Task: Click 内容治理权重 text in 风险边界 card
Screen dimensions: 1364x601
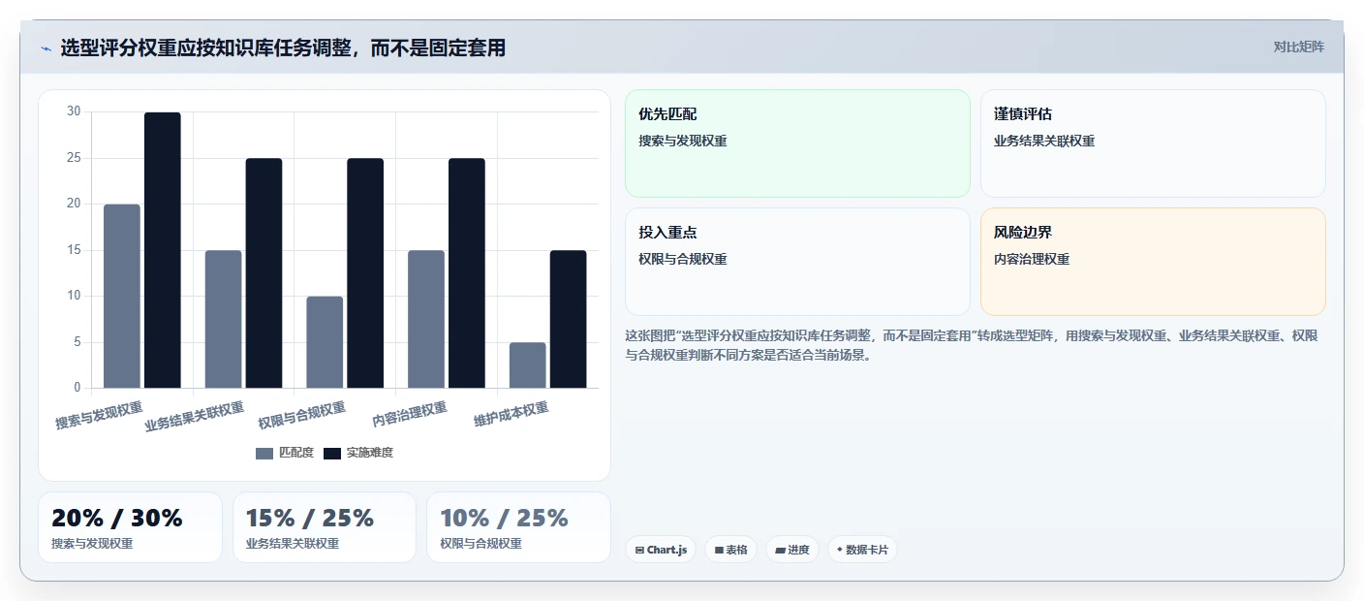Action: pos(1032,259)
